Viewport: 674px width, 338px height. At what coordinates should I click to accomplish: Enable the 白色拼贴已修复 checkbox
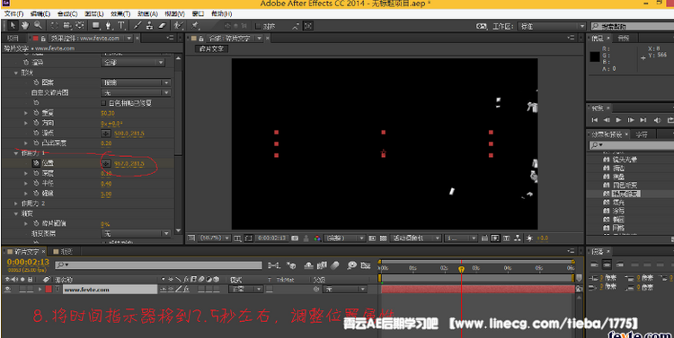103,103
